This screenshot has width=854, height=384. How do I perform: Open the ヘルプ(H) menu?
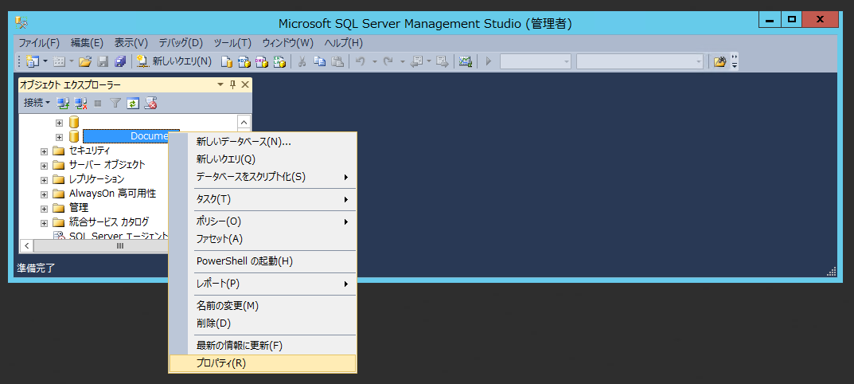pyautogui.click(x=343, y=43)
